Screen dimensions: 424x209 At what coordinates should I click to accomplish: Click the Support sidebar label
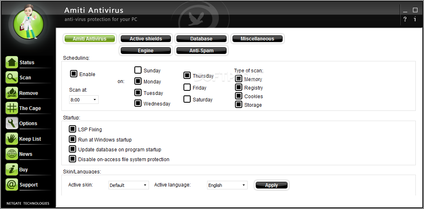(28, 185)
